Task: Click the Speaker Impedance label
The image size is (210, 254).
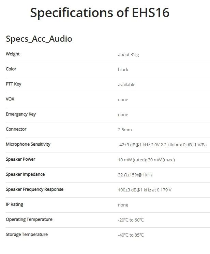Action: tap(25, 174)
